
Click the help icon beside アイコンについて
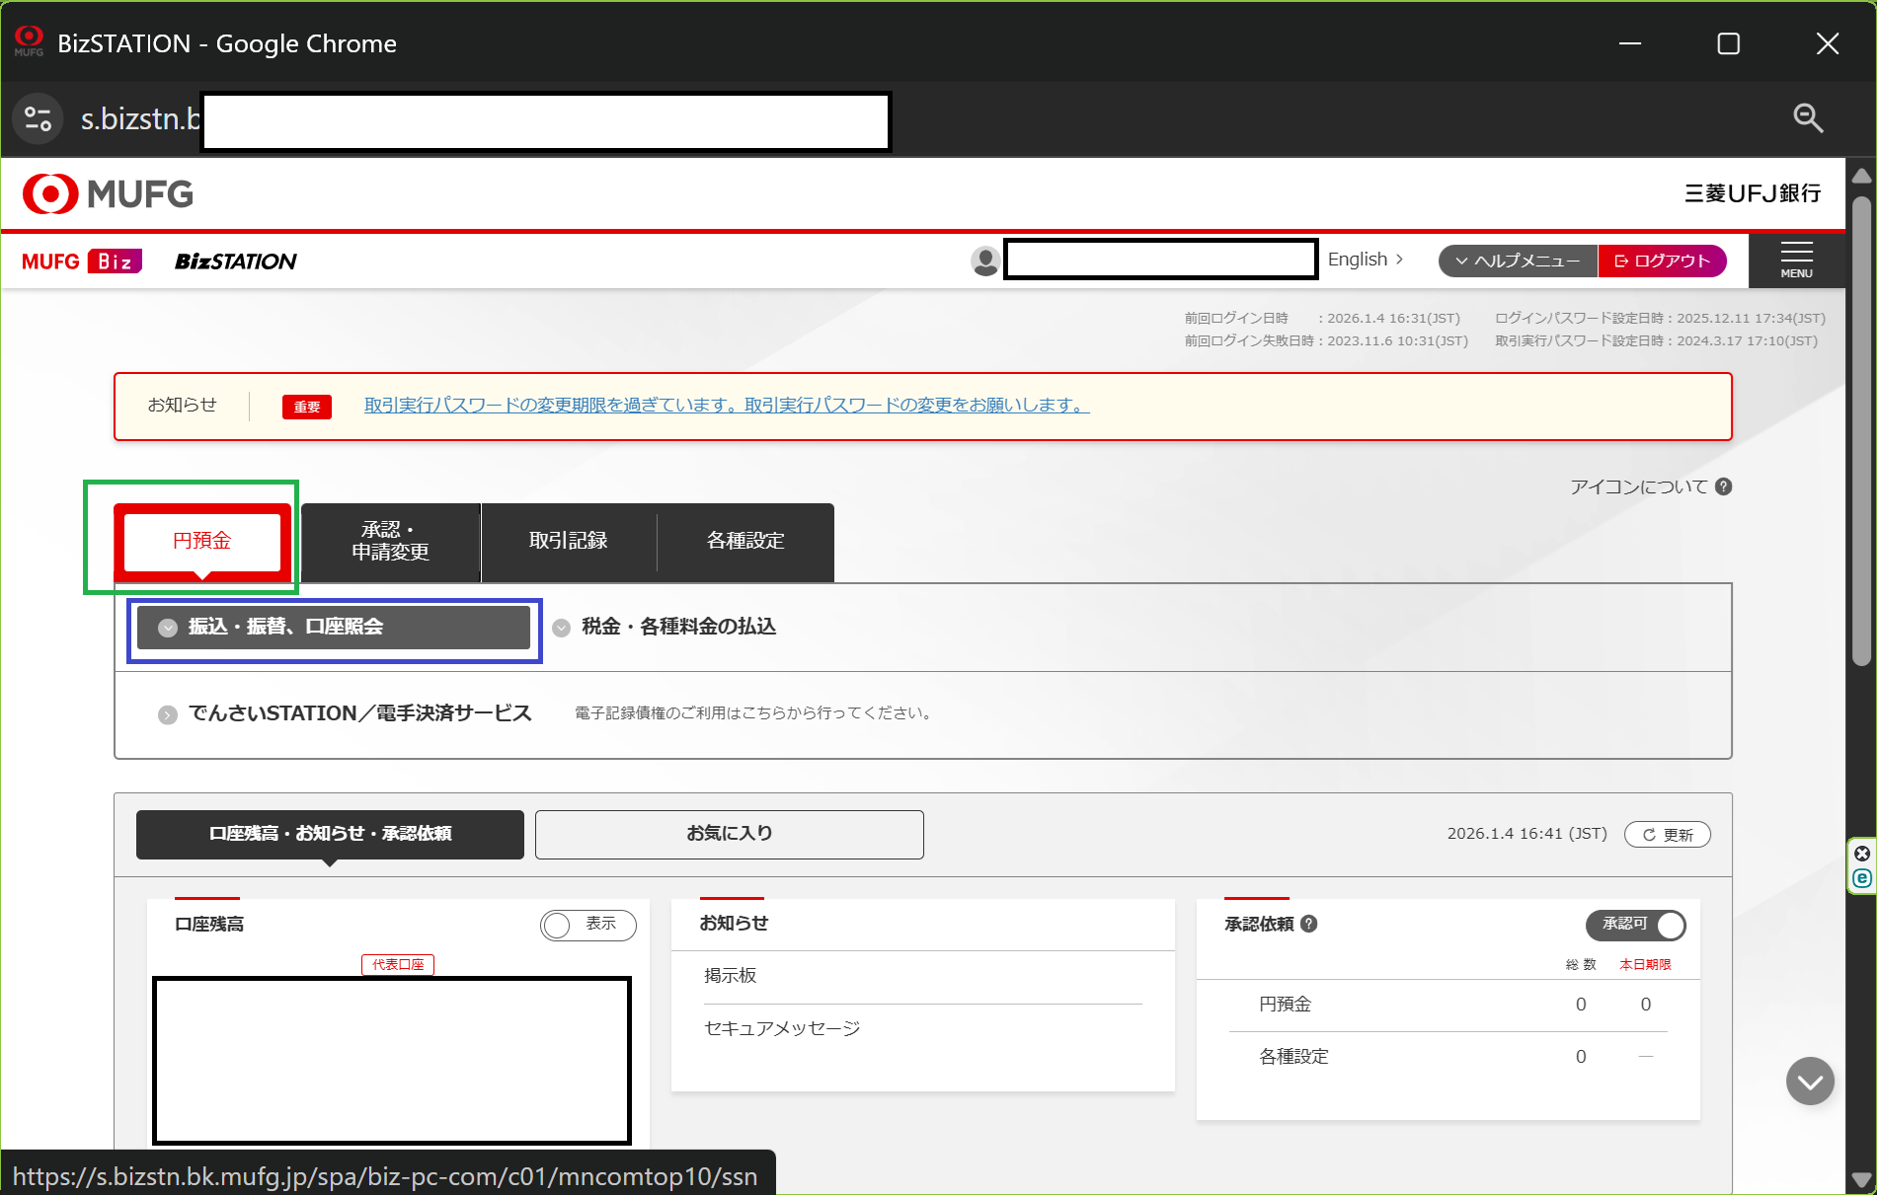[1723, 486]
